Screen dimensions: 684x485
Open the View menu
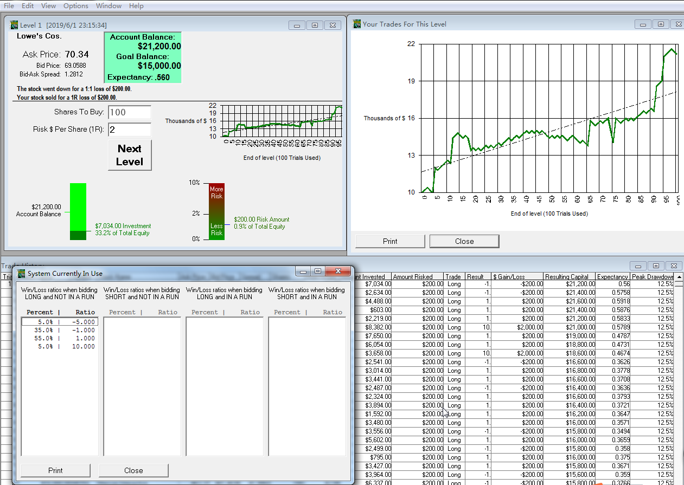point(48,5)
